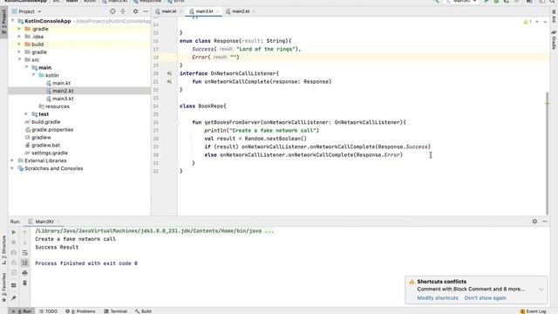Click the expand/collapse all icon in Project panel
The width and height of the screenshot is (558, 314).
pos(123,11)
